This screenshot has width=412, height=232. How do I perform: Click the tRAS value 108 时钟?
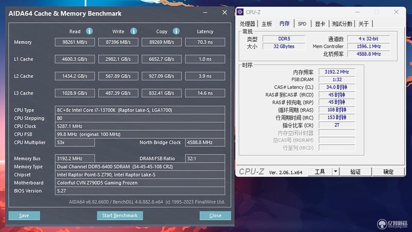coord(337,110)
